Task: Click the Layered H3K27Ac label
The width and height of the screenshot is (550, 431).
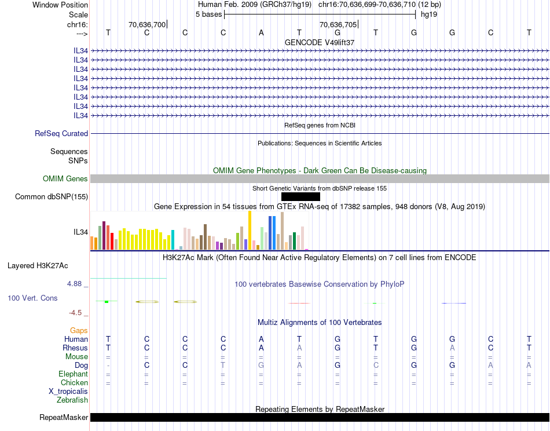Action: coord(38,266)
